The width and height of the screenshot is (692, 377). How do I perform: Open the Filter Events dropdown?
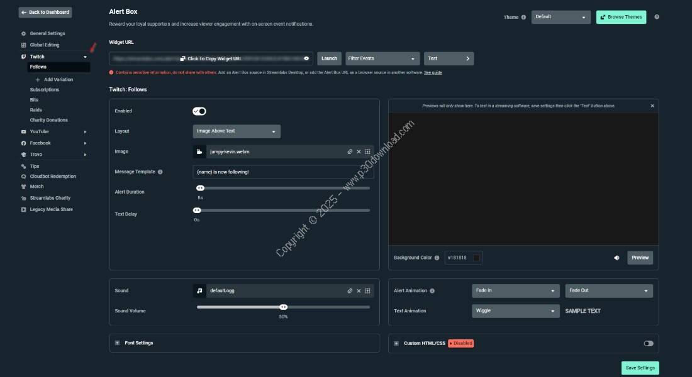coord(382,58)
